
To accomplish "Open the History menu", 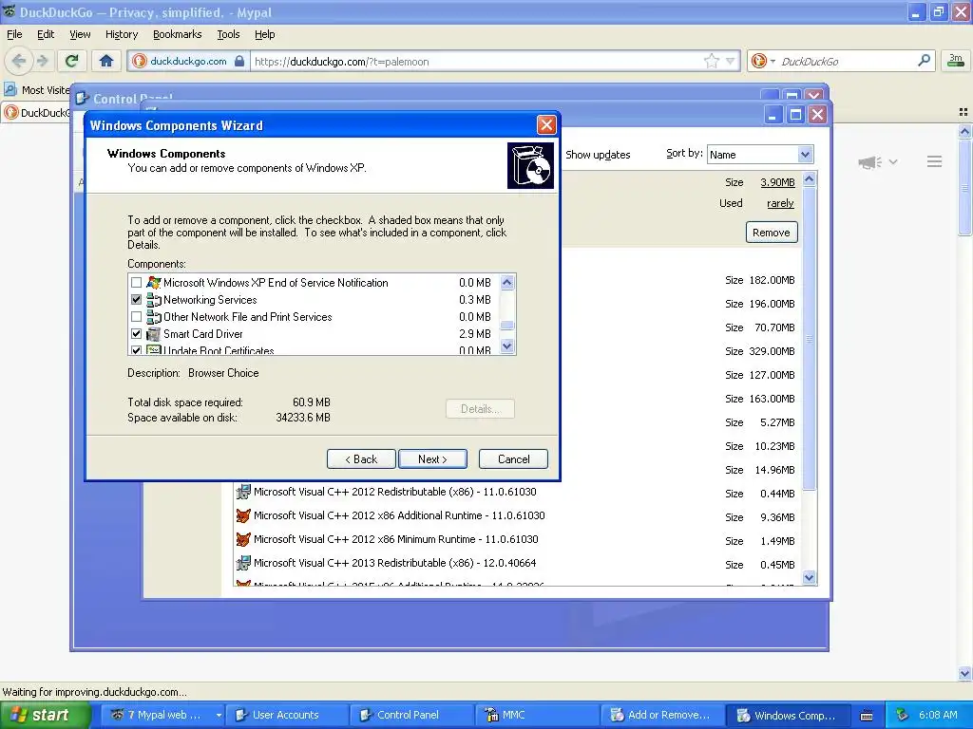I will pyautogui.click(x=121, y=34).
